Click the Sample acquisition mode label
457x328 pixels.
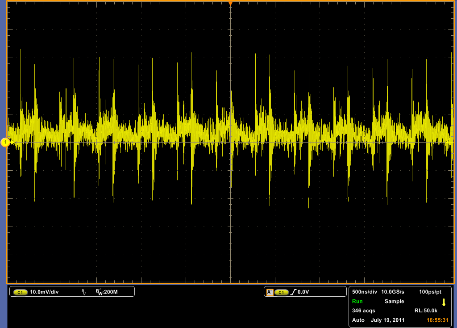pos(394,301)
